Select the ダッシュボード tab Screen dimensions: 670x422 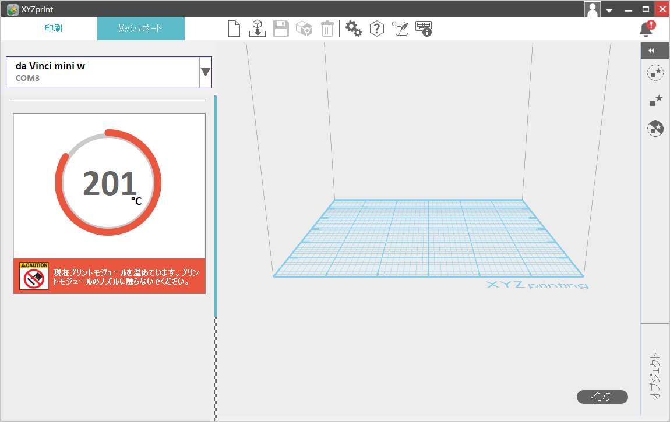point(140,28)
